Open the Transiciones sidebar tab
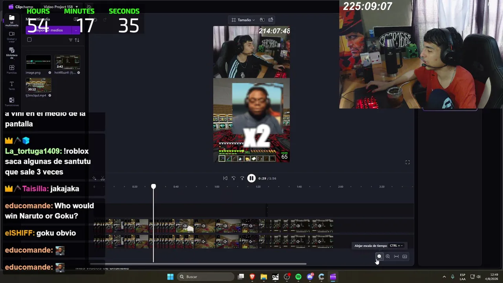 (x=12, y=102)
